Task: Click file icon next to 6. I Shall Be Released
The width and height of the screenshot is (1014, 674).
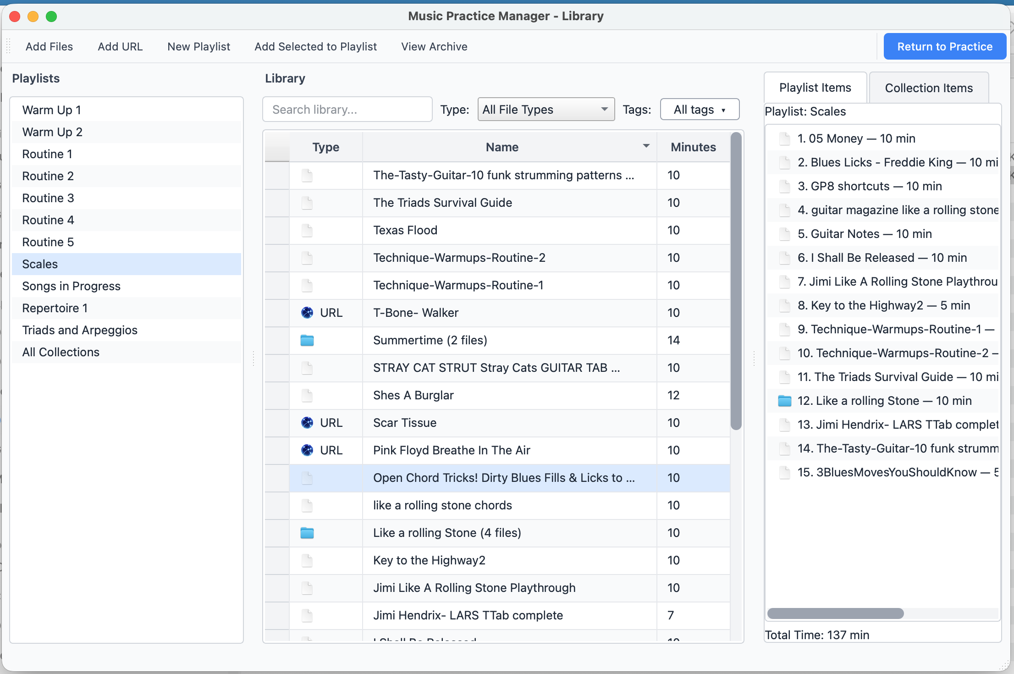Action: pyautogui.click(x=785, y=258)
